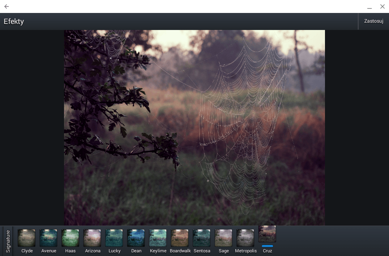
Task: Close the editor window
Action: [382, 6]
